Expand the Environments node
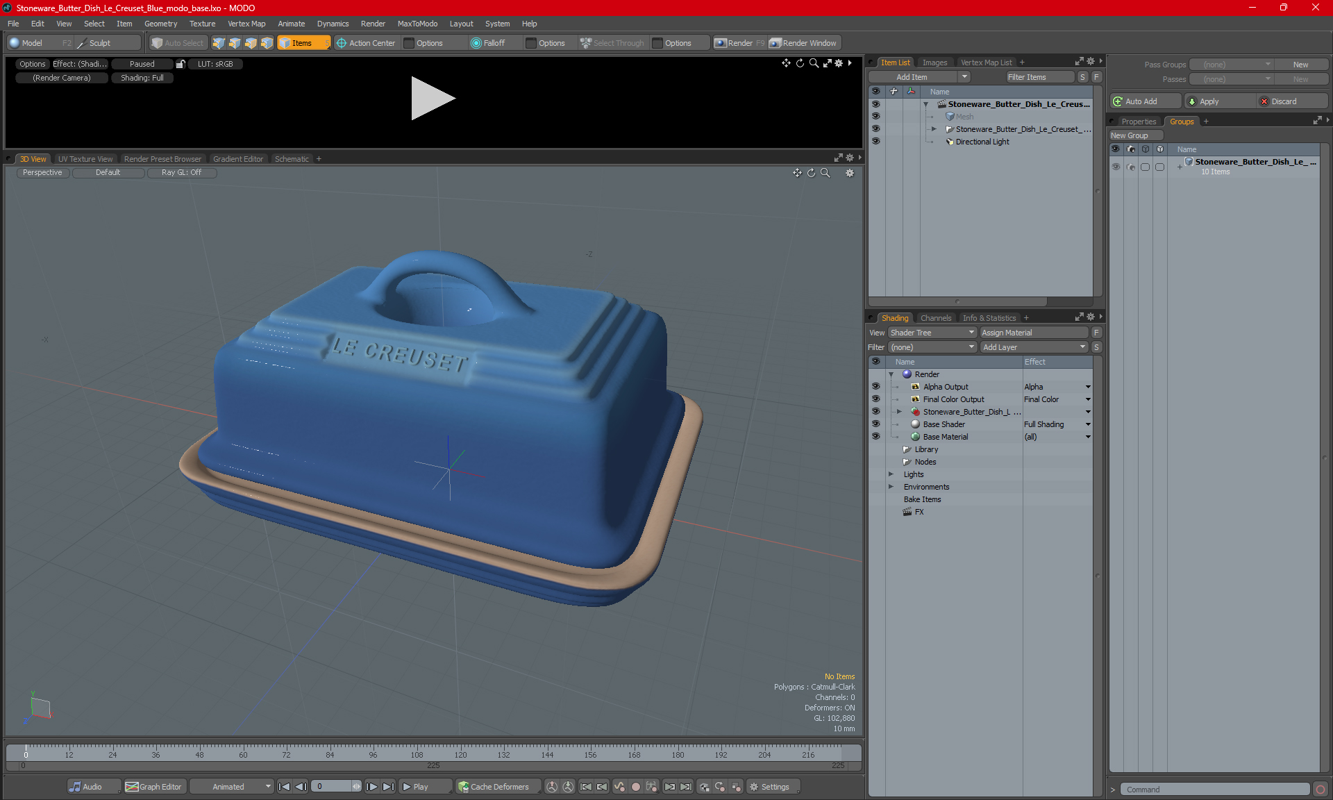This screenshot has height=800, width=1333. (x=891, y=487)
